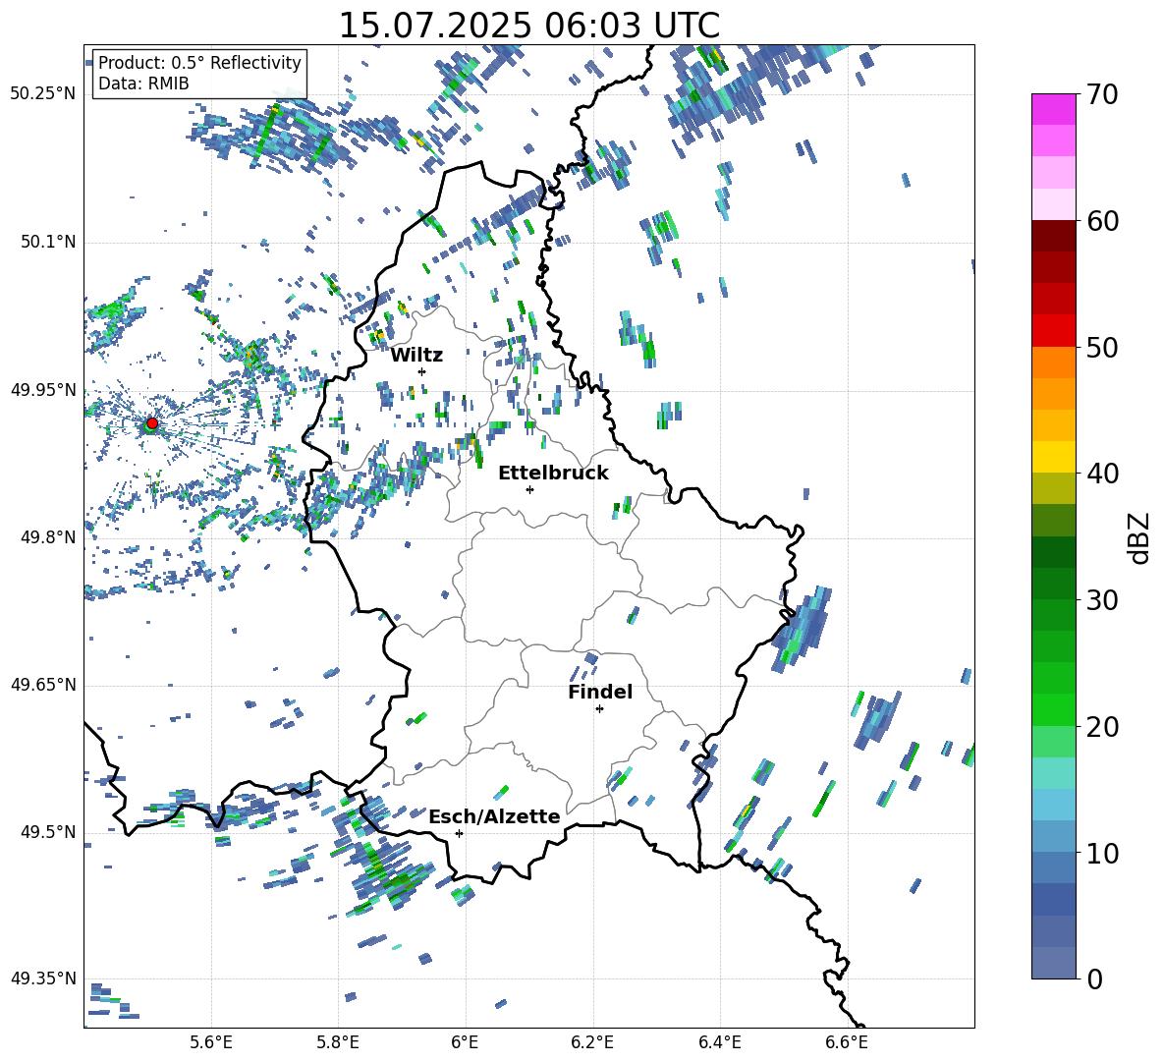Click the Wiltz station cross marker
This screenshot has width=1163, height=1062.
(x=422, y=371)
